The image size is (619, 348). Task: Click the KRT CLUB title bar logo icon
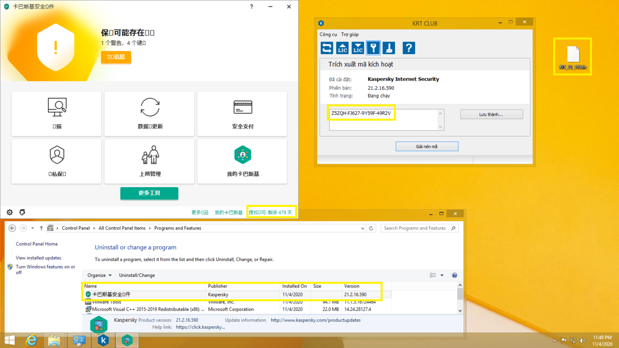[321, 23]
